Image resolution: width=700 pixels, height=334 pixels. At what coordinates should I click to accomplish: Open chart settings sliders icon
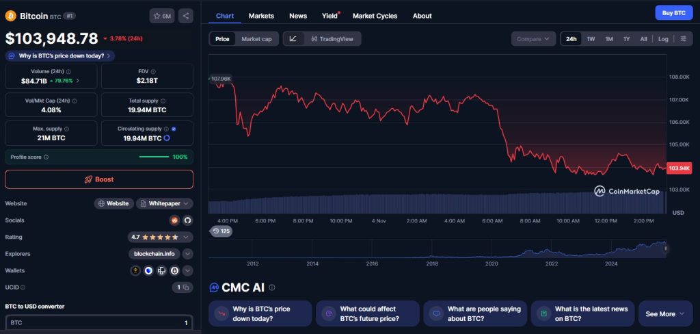tap(683, 39)
